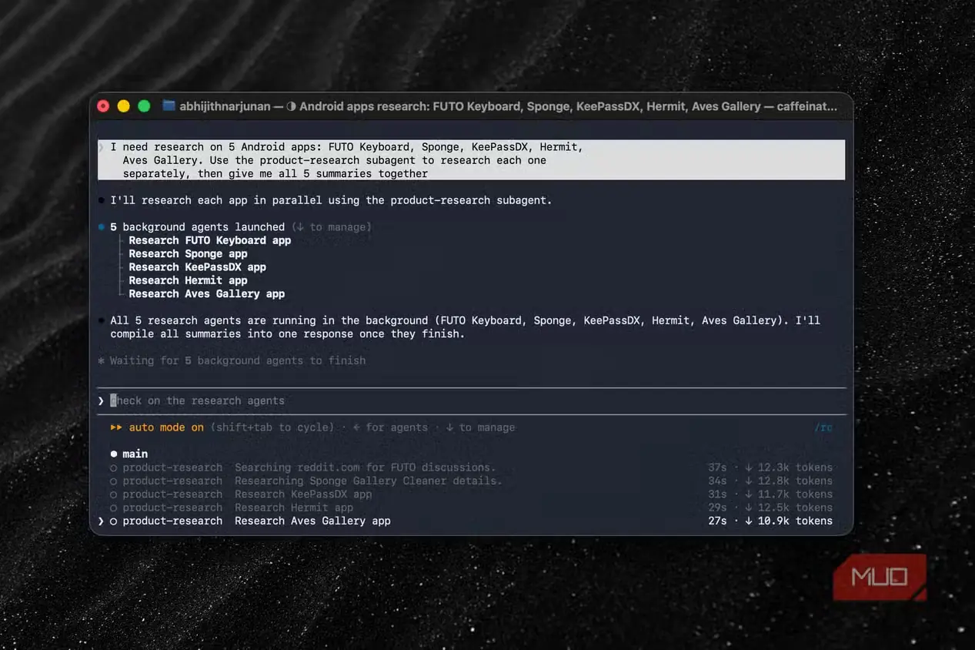Click the red close window button

(x=103, y=106)
